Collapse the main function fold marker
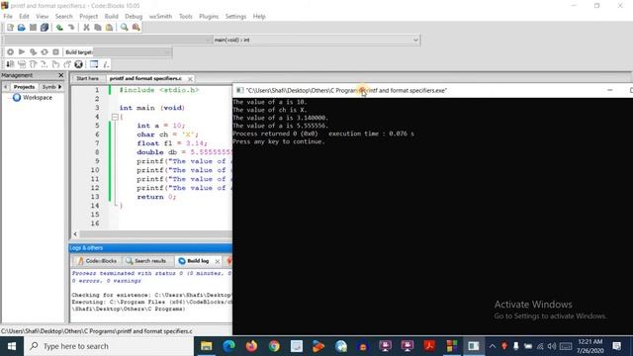 (x=115, y=117)
